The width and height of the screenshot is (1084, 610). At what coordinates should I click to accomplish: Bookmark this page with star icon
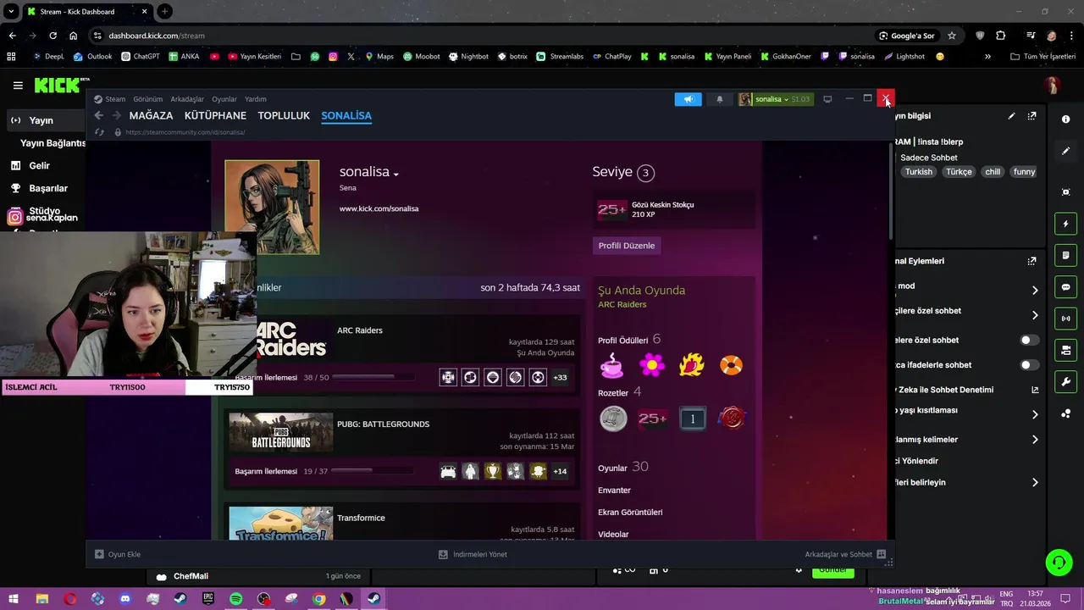[952, 36]
